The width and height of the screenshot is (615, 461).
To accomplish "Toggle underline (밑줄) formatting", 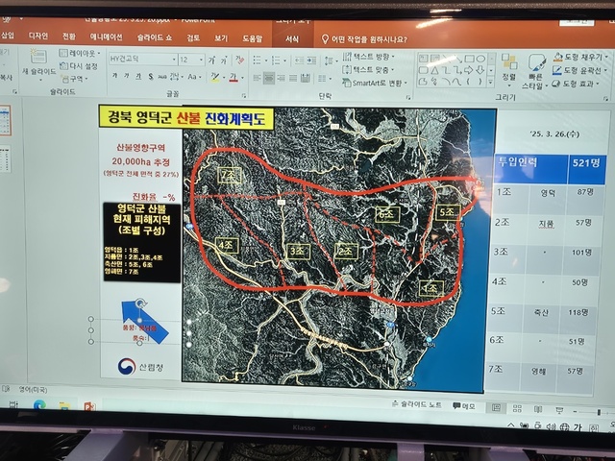I will pos(138,76).
